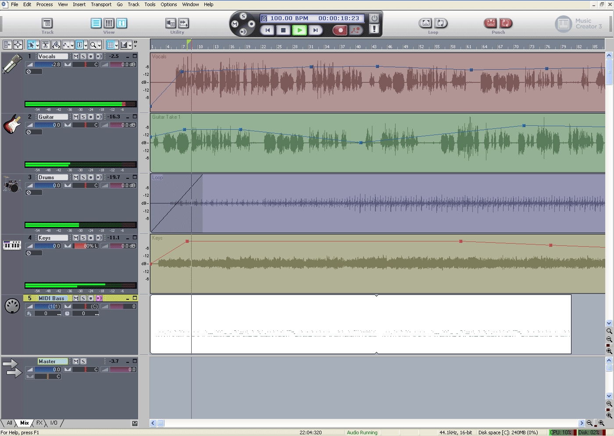Open track pane options menu button

135,423
